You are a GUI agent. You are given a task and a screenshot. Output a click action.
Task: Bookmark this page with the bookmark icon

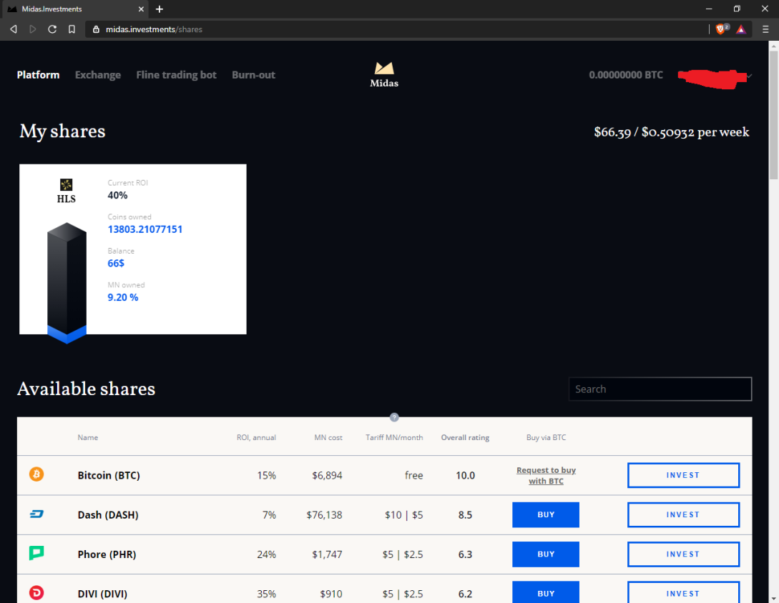point(72,29)
